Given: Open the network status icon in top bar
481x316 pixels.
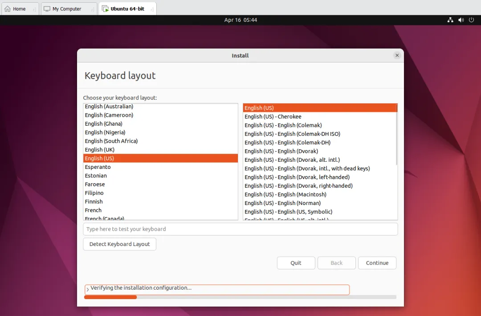Looking at the screenshot, I should coord(450,20).
